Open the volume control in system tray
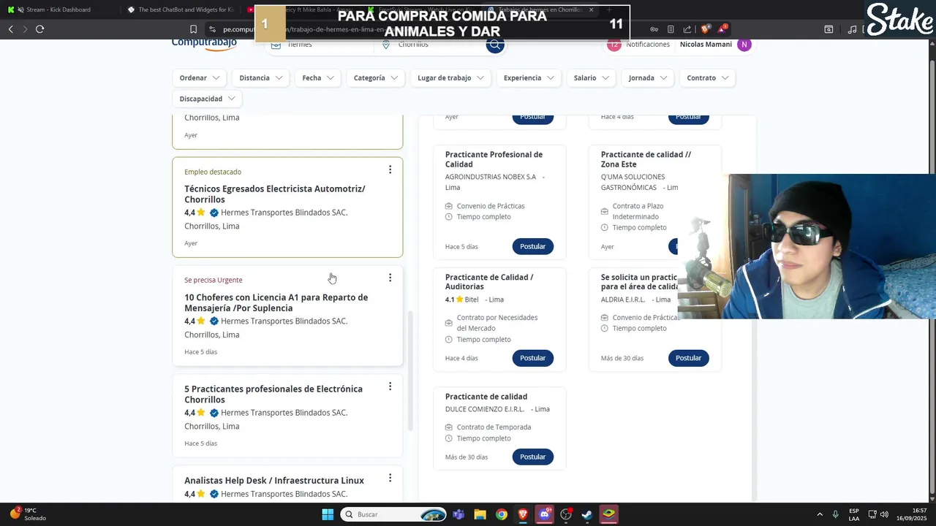Screen dimensions: 936x526 click(884, 514)
